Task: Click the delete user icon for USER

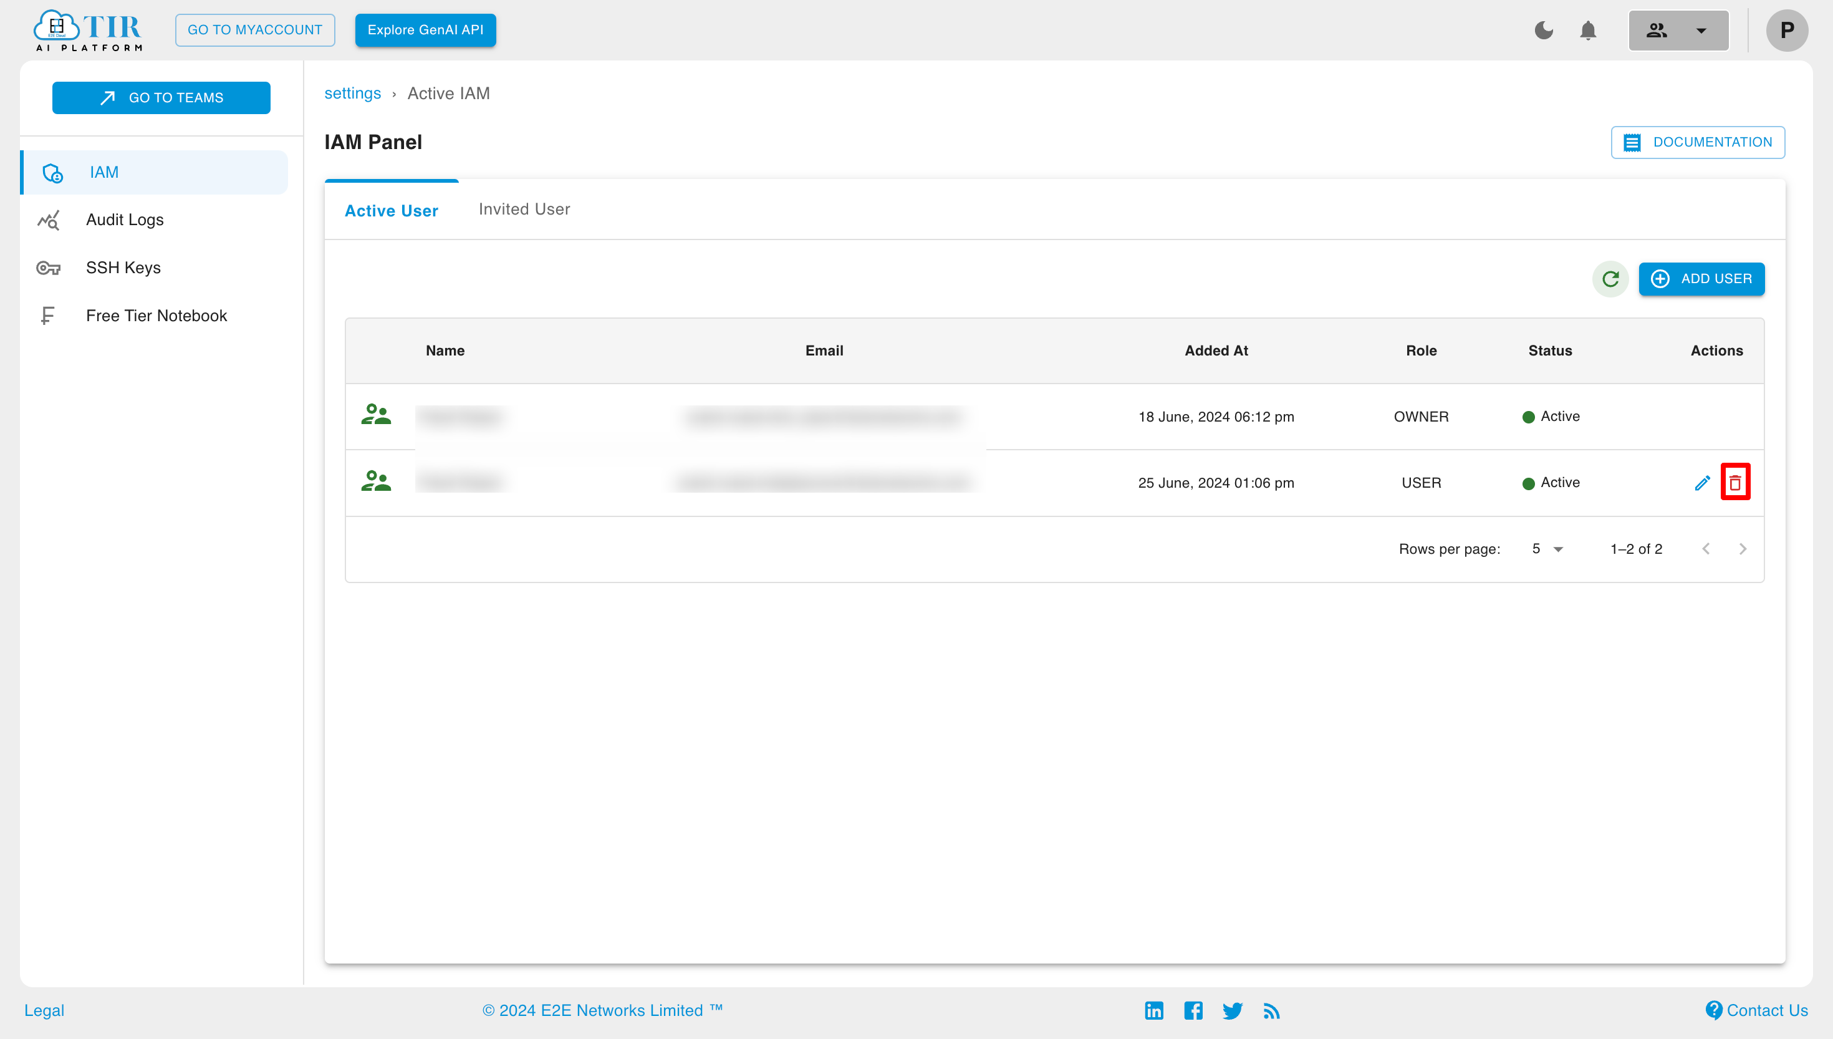Action: (1736, 482)
